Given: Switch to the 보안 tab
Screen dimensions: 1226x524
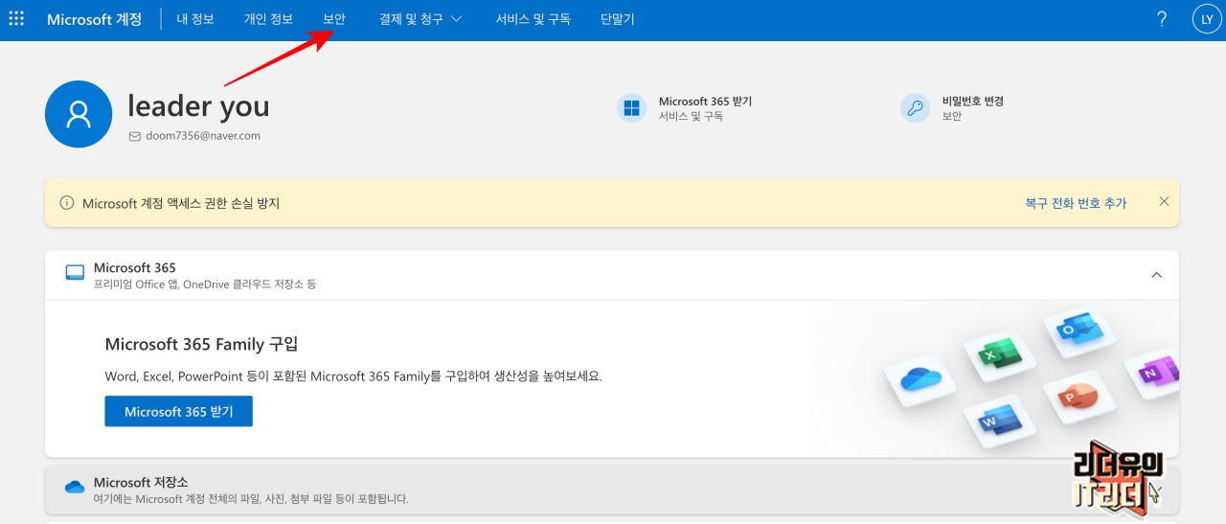Looking at the screenshot, I should tap(334, 19).
